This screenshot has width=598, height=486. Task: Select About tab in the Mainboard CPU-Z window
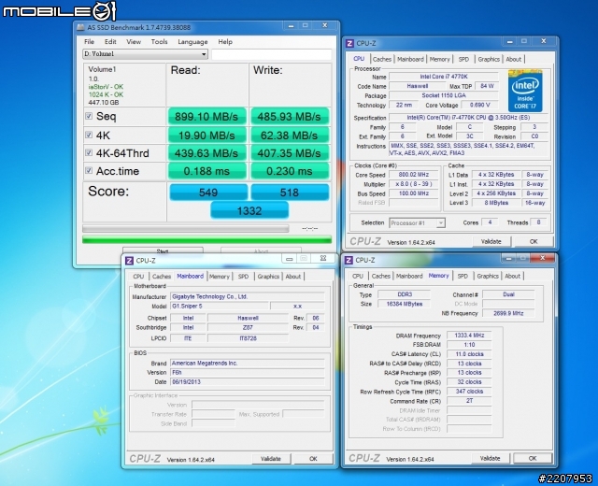point(292,277)
